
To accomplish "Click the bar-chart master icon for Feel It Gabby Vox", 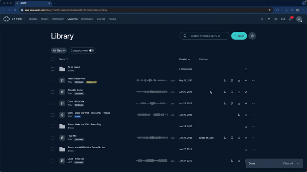I will [225, 81].
